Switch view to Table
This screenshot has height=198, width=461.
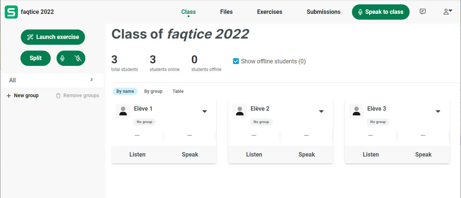tap(178, 91)
